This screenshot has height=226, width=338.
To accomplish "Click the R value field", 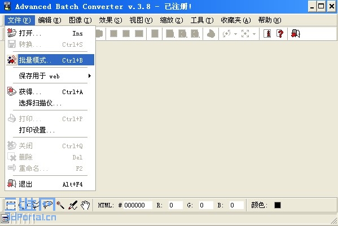I will tap(175, 205).
